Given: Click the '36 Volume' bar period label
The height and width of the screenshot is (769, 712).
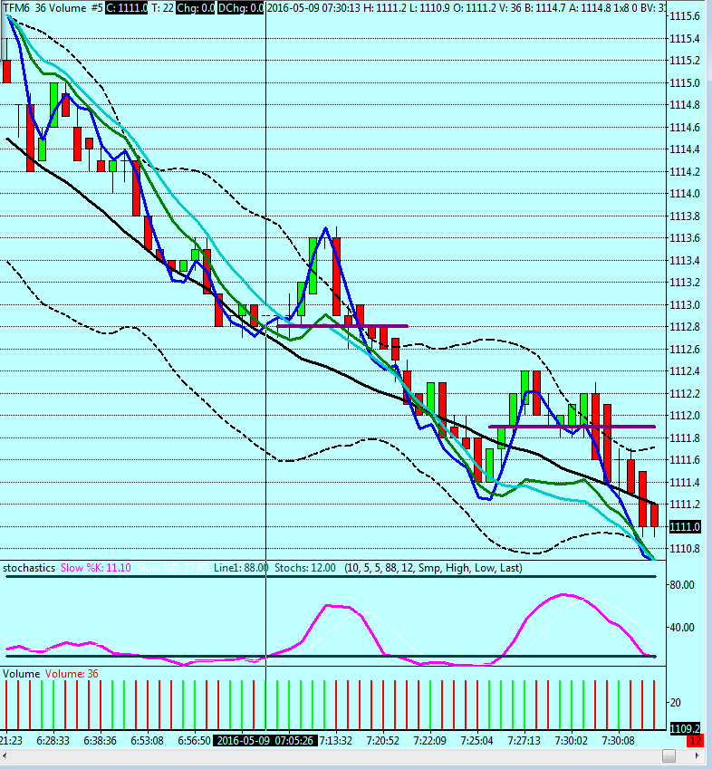Looking at the screenshot, I should point(61,8).
